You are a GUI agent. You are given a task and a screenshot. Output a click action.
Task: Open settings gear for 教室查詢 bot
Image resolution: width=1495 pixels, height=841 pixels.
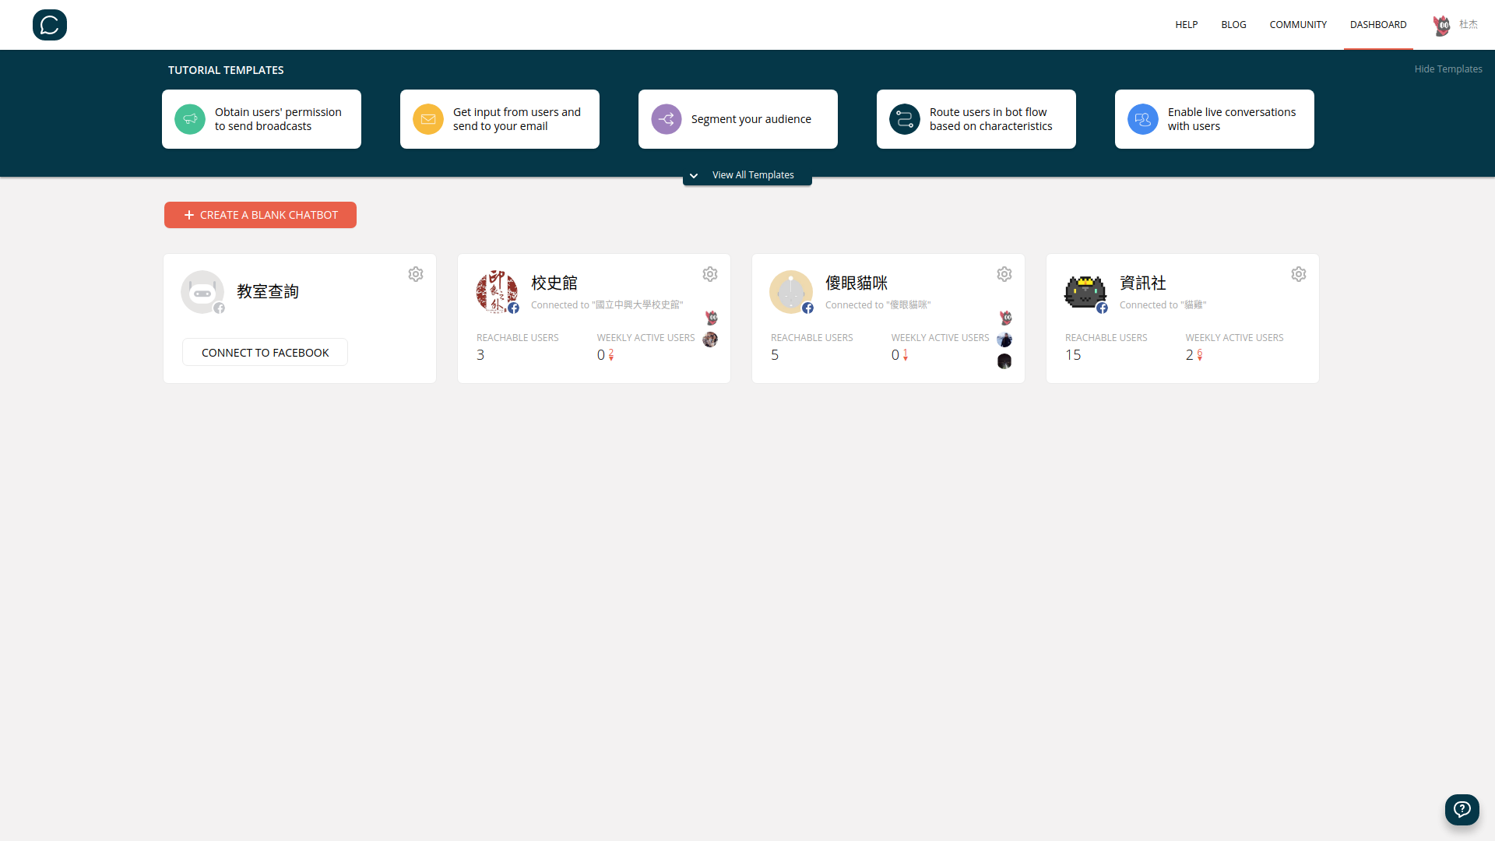[416, 274]
